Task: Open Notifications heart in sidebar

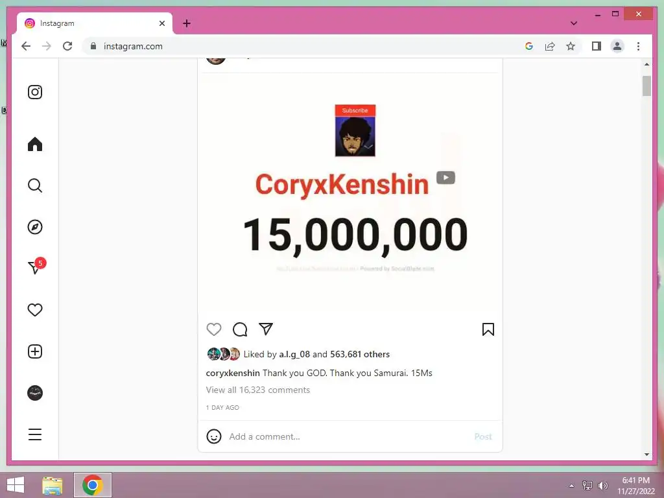Action: pos(35,310)
